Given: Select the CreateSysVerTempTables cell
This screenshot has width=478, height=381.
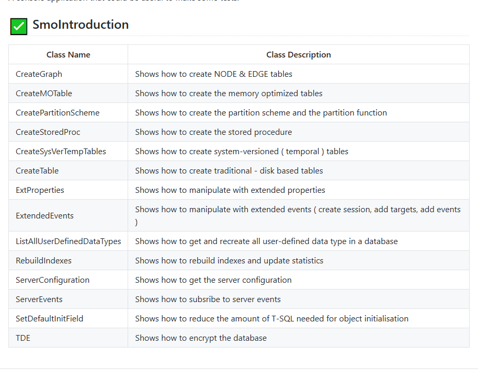Looking at the screenshot, I should [x=69, y=152].
